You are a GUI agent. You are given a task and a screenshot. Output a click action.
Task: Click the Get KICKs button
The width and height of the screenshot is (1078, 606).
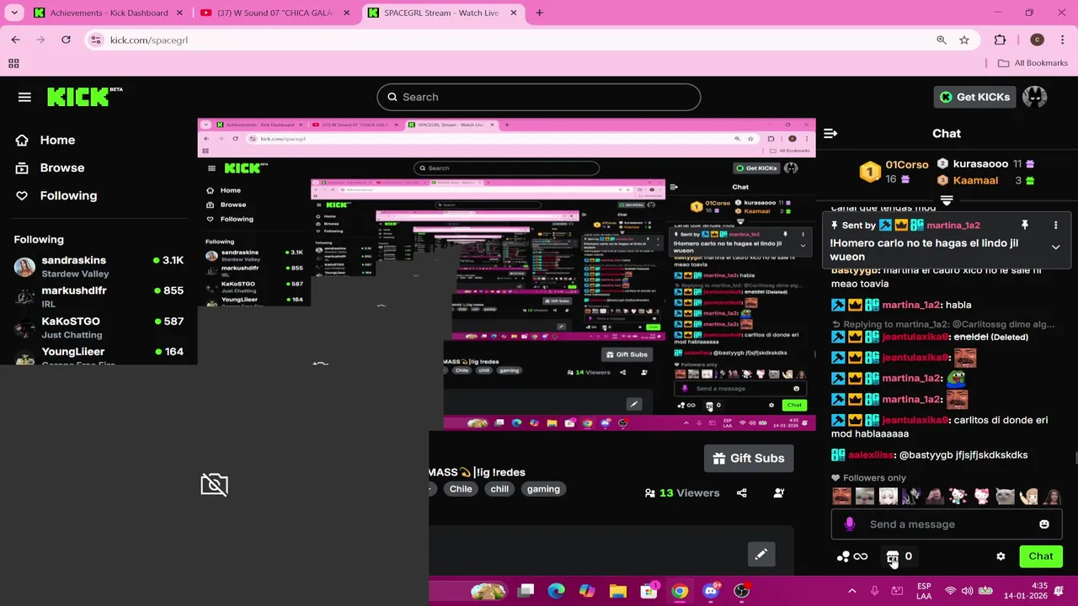[974, 97]
